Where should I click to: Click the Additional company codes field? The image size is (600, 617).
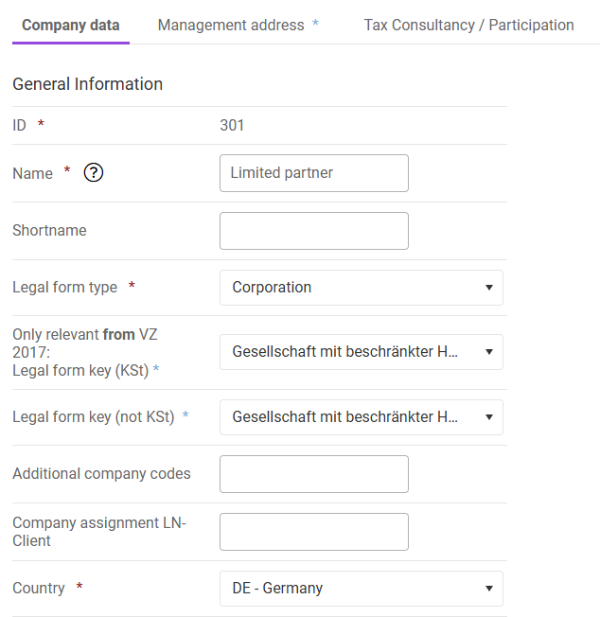[314, 474]
